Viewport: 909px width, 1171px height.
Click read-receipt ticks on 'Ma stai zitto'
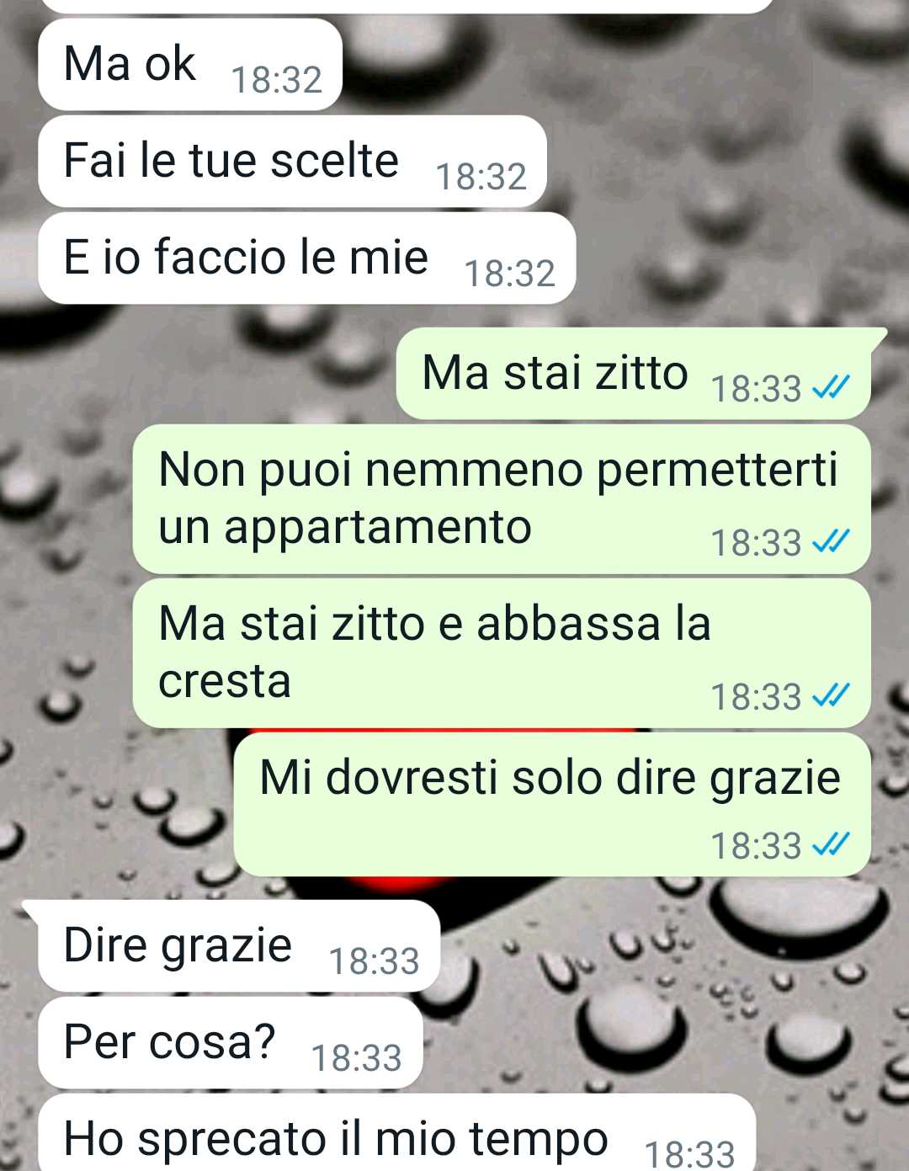tap(831, 388)
